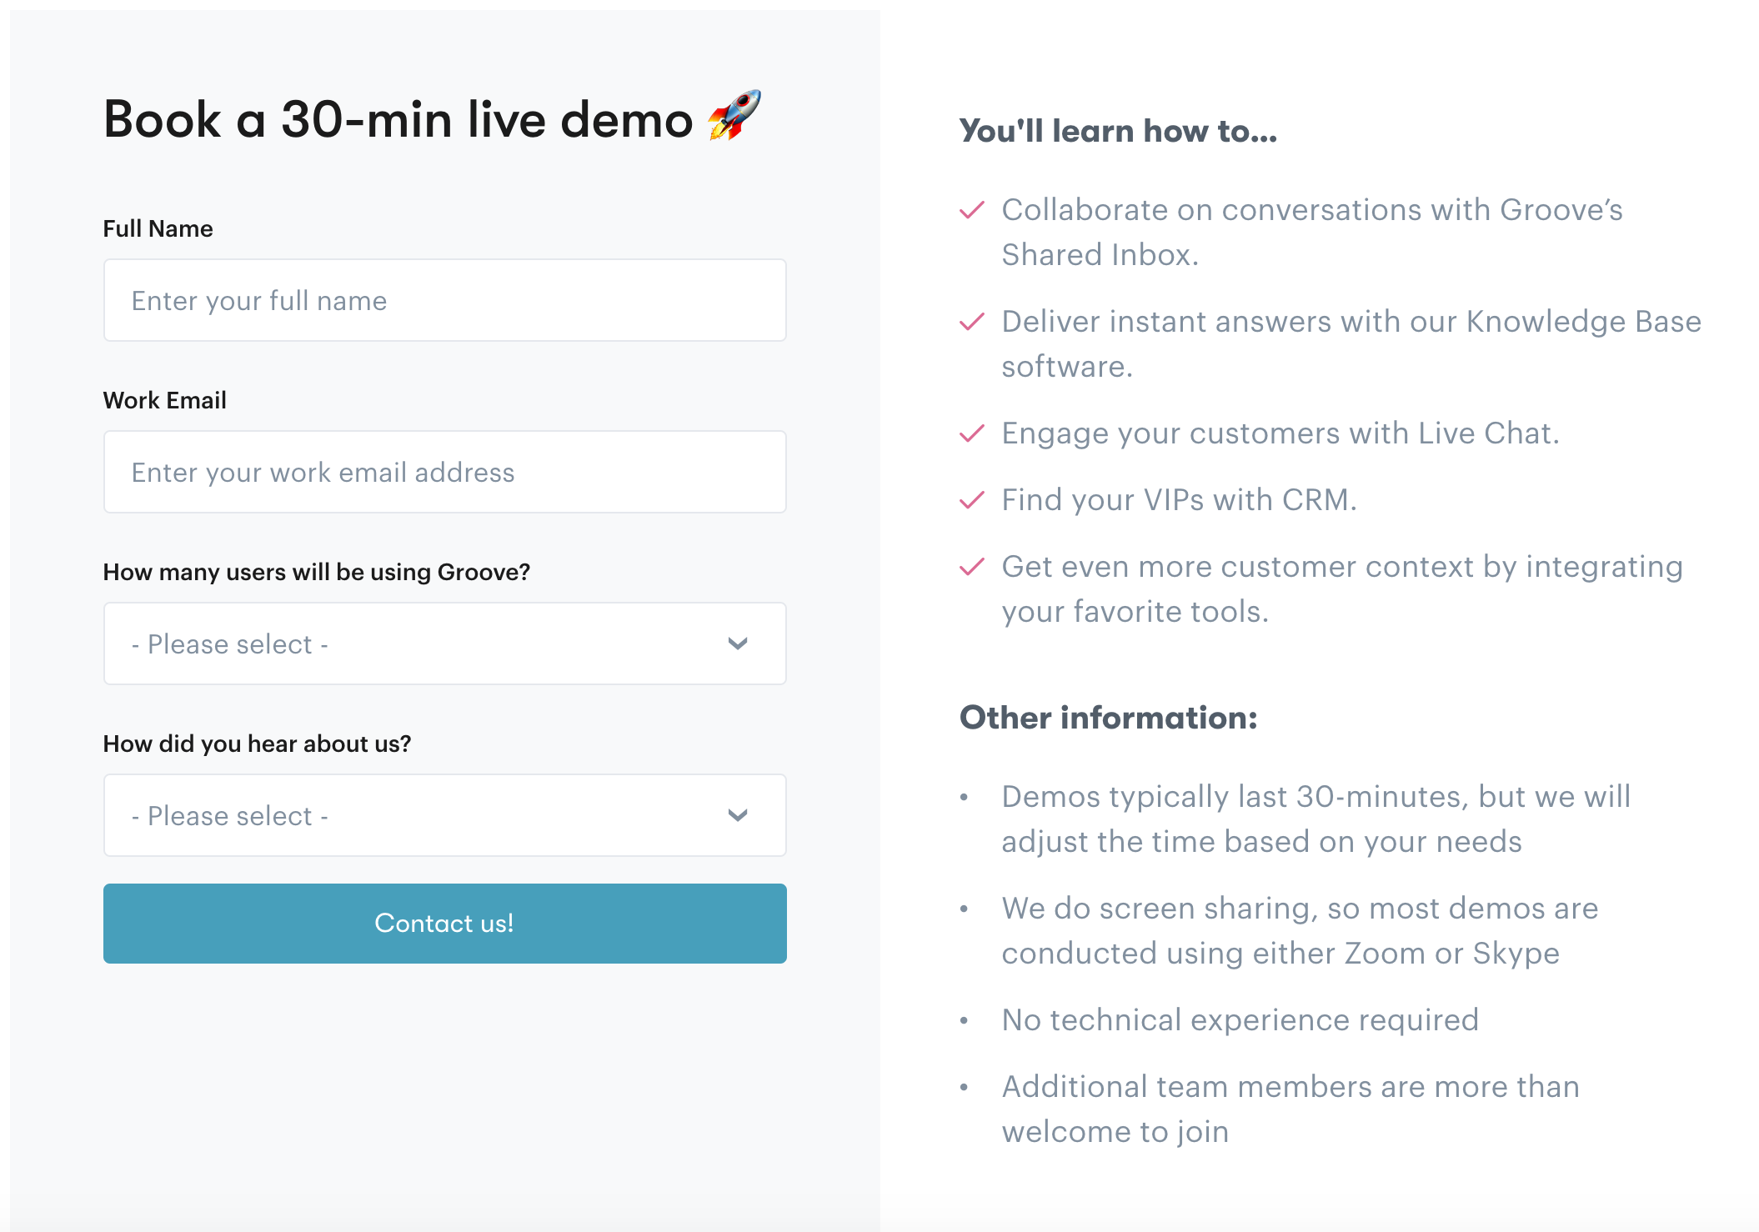Click the 'You'll learn how to...' heading
1759x1232 pixels.
pos(1117,130)
